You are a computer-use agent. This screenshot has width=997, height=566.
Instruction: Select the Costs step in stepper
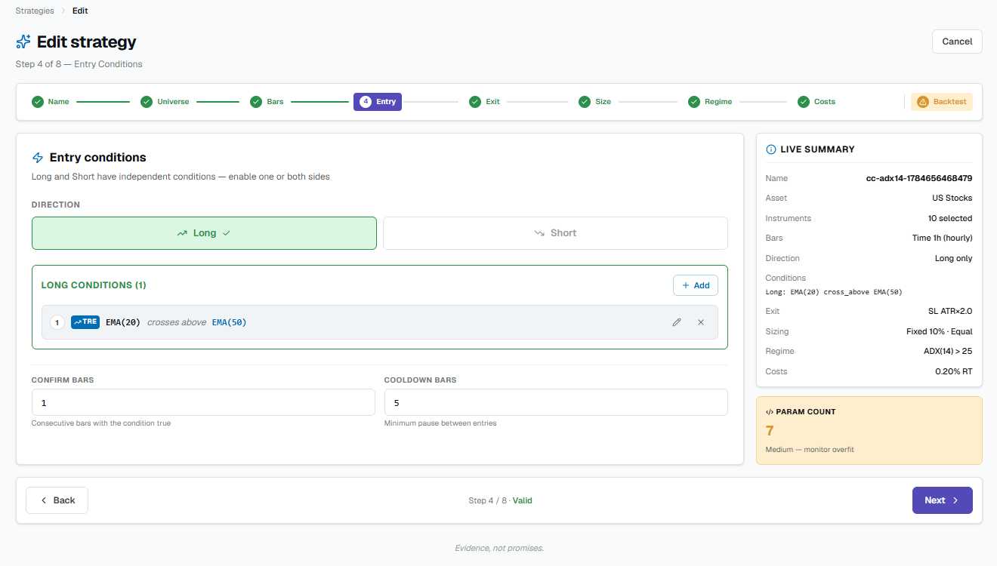point(816,102)
